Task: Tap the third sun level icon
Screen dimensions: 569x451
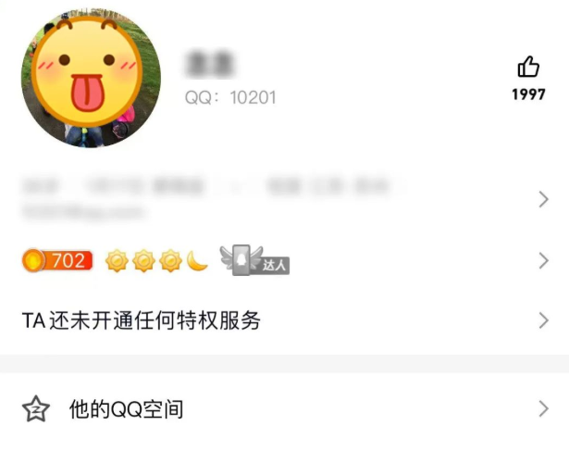Action: pyautogui.click(x=170, y=261)
